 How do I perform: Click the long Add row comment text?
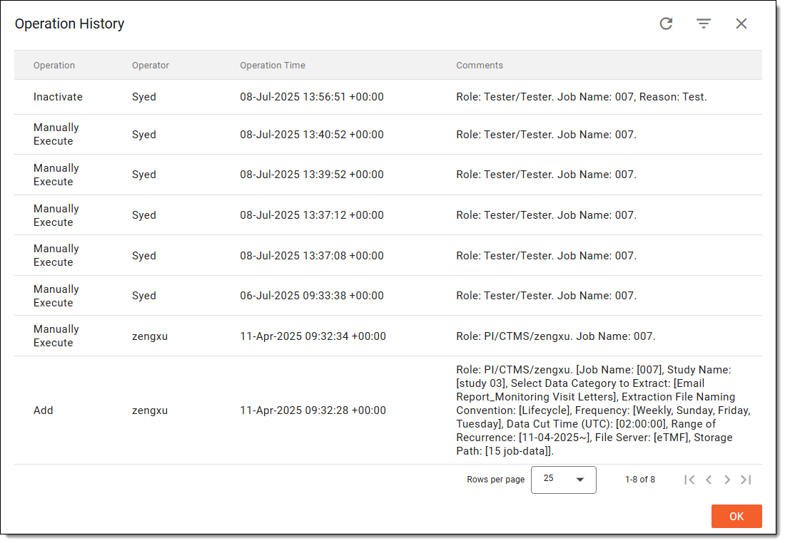coord(603,410)
